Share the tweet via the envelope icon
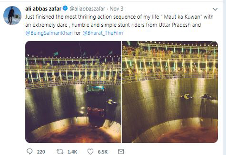 121,151
